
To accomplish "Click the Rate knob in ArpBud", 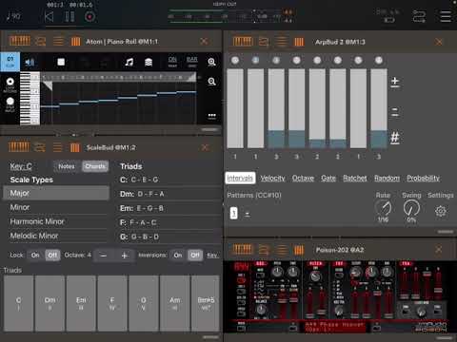I will click(x=383, y=208).
